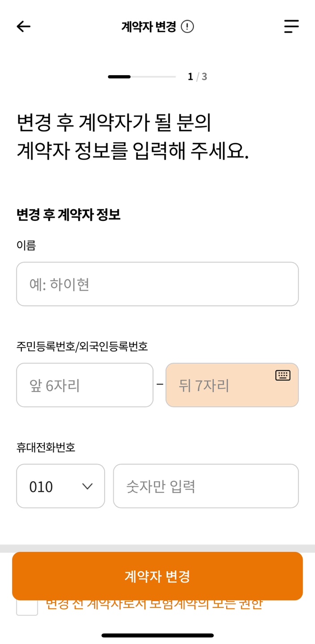Click the chevron next to 010
This screenshot has height=644, width=315.
pyautogui.click(x=88, y=486)
